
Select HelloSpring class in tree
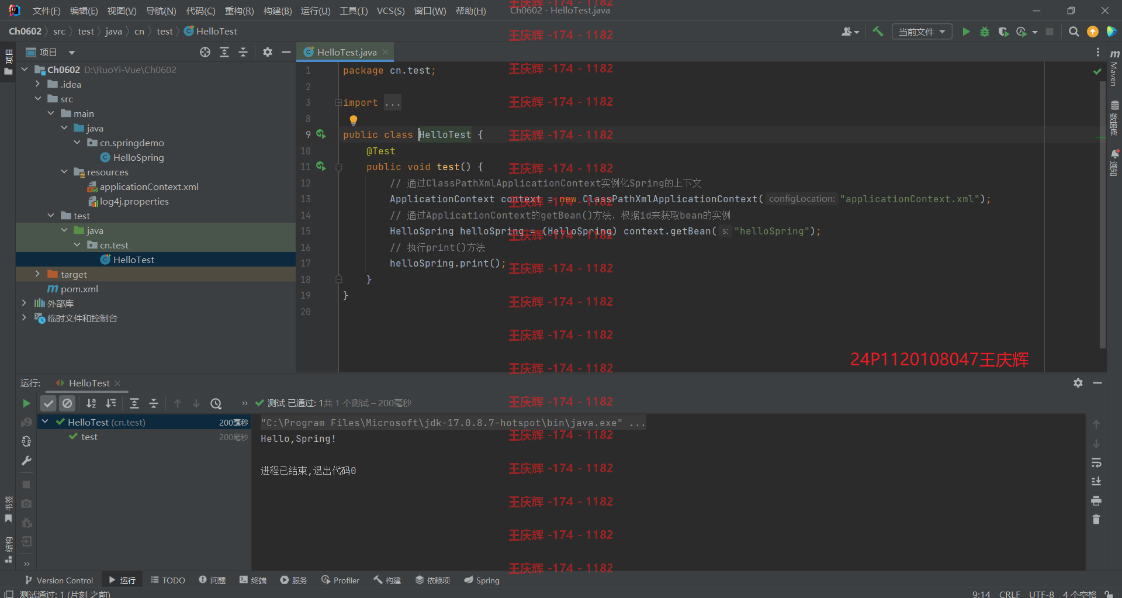tap(138, 157)
